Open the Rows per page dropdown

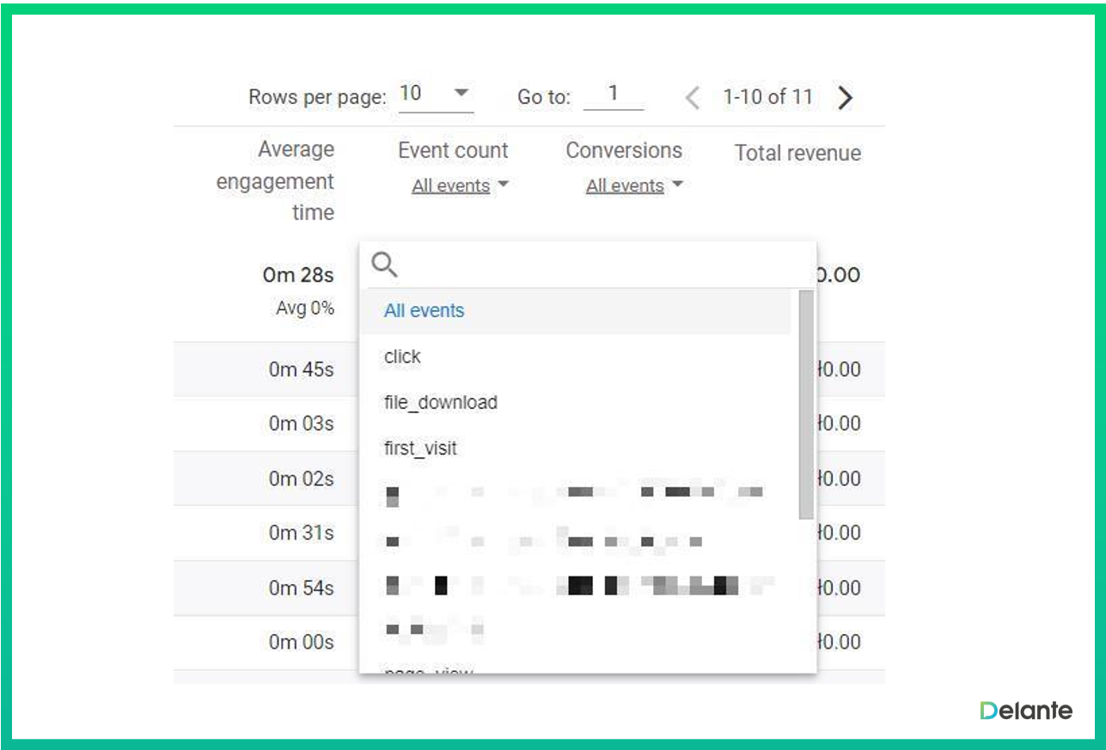click(x=436, y=95)
